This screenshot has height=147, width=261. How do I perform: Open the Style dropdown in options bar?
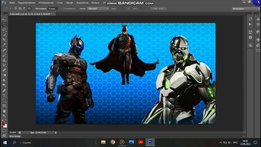pyautogui.click(x=98, y=9)
